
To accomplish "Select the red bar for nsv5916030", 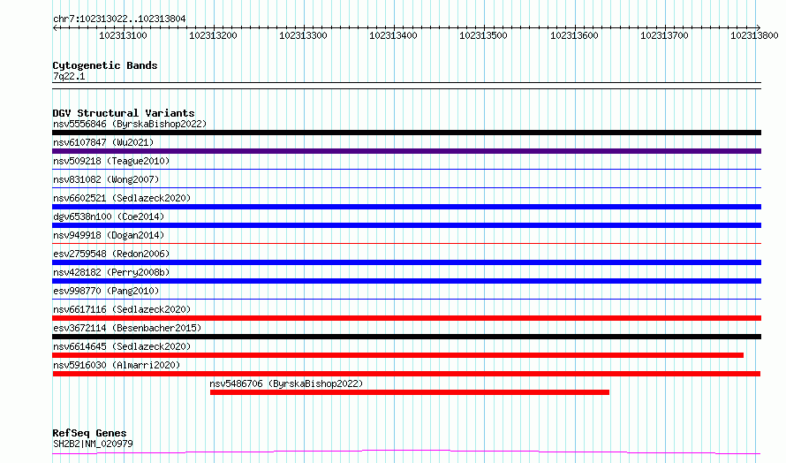I will [406, 374].
